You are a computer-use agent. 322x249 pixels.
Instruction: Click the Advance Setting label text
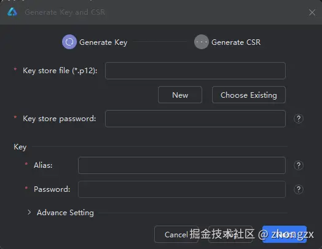(65, 213)
